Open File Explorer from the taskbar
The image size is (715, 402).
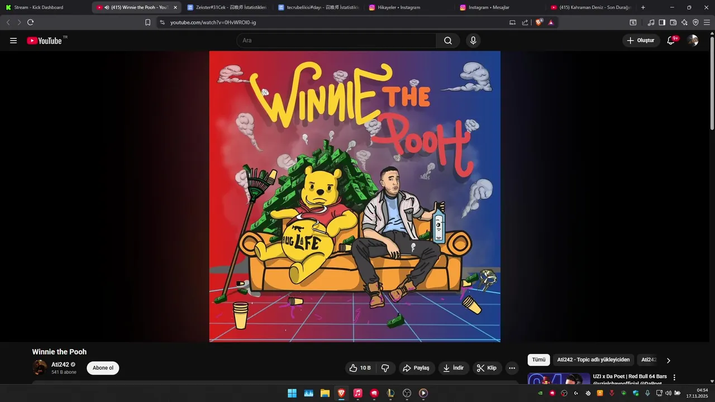coord(325,393)
